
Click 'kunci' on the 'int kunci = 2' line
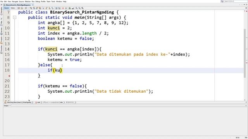[x=54, y=28]
